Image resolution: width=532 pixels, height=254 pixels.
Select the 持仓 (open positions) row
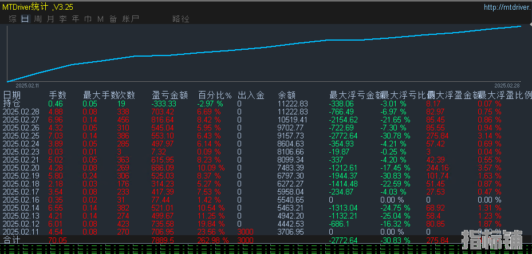11,104
